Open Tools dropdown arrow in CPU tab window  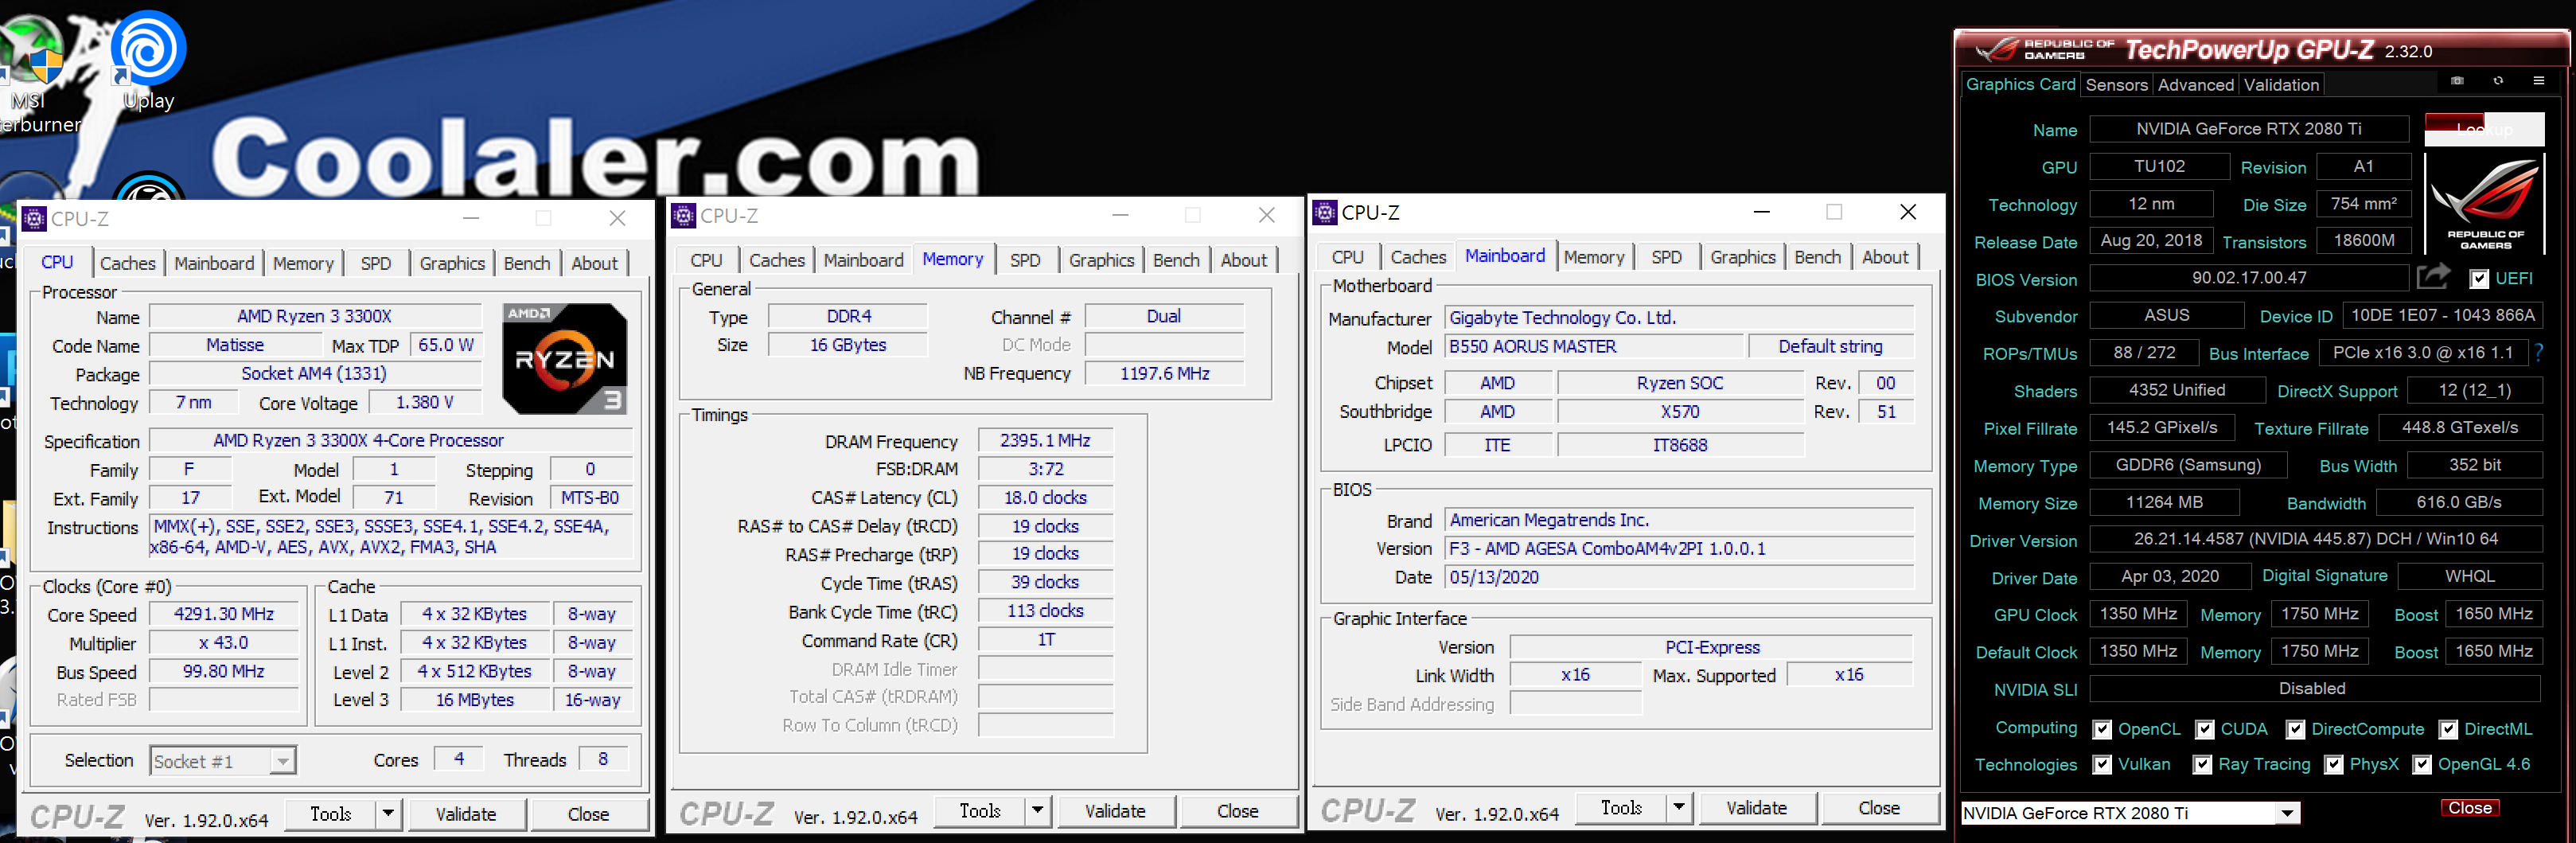click(x=389, y=814)
